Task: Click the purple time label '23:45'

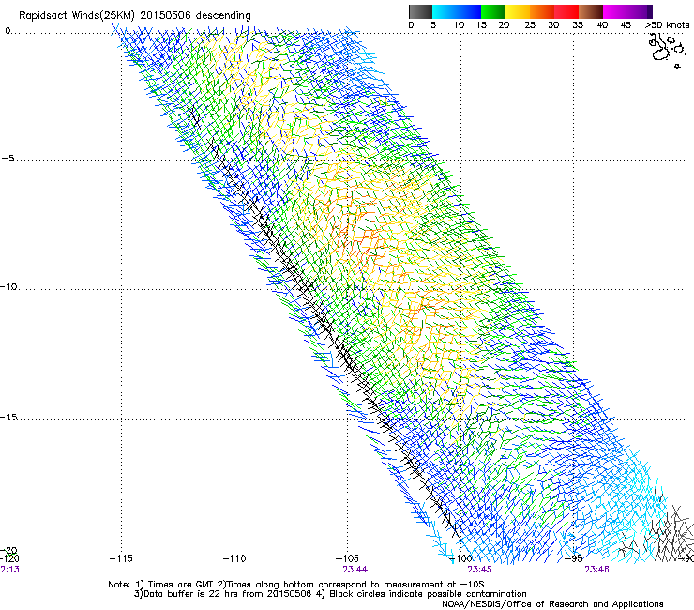Action: (x=480, y=570)
